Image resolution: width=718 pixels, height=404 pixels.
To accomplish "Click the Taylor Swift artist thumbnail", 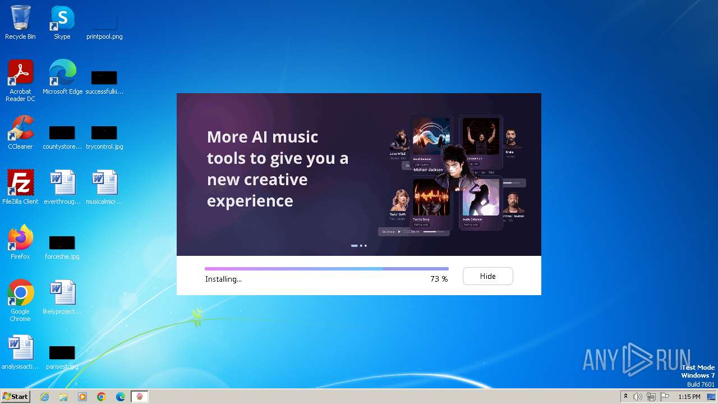I will coord(400,200).
